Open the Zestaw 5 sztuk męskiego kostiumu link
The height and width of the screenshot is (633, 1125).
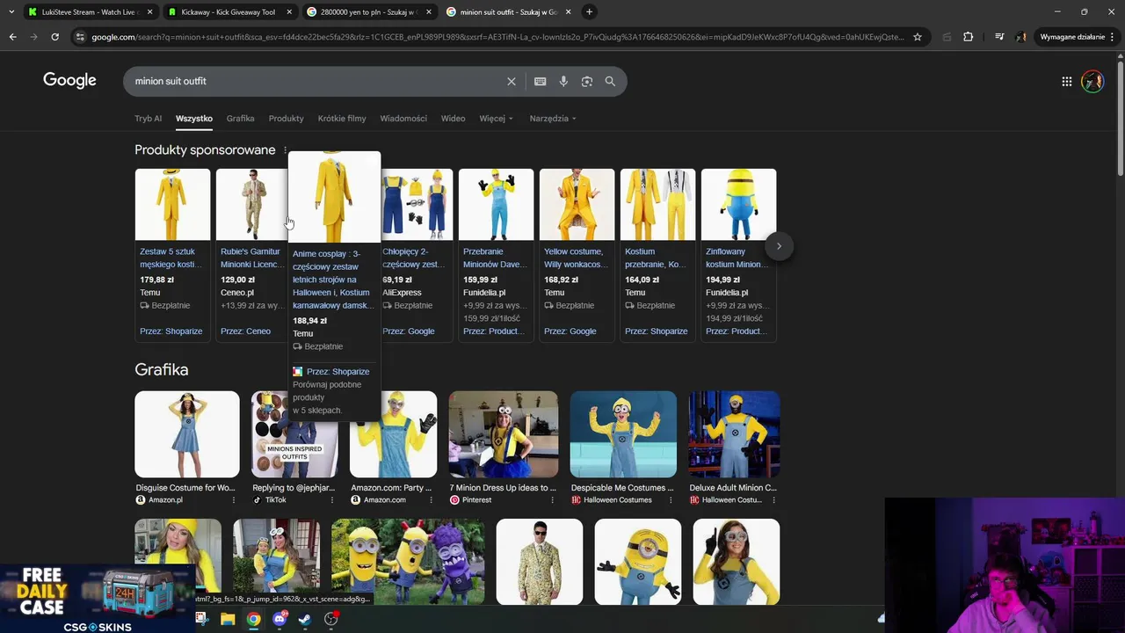[x=171, y=258]
